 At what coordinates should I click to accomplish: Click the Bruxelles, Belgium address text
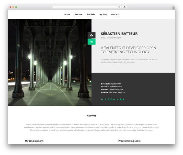(x=117, y=92)
